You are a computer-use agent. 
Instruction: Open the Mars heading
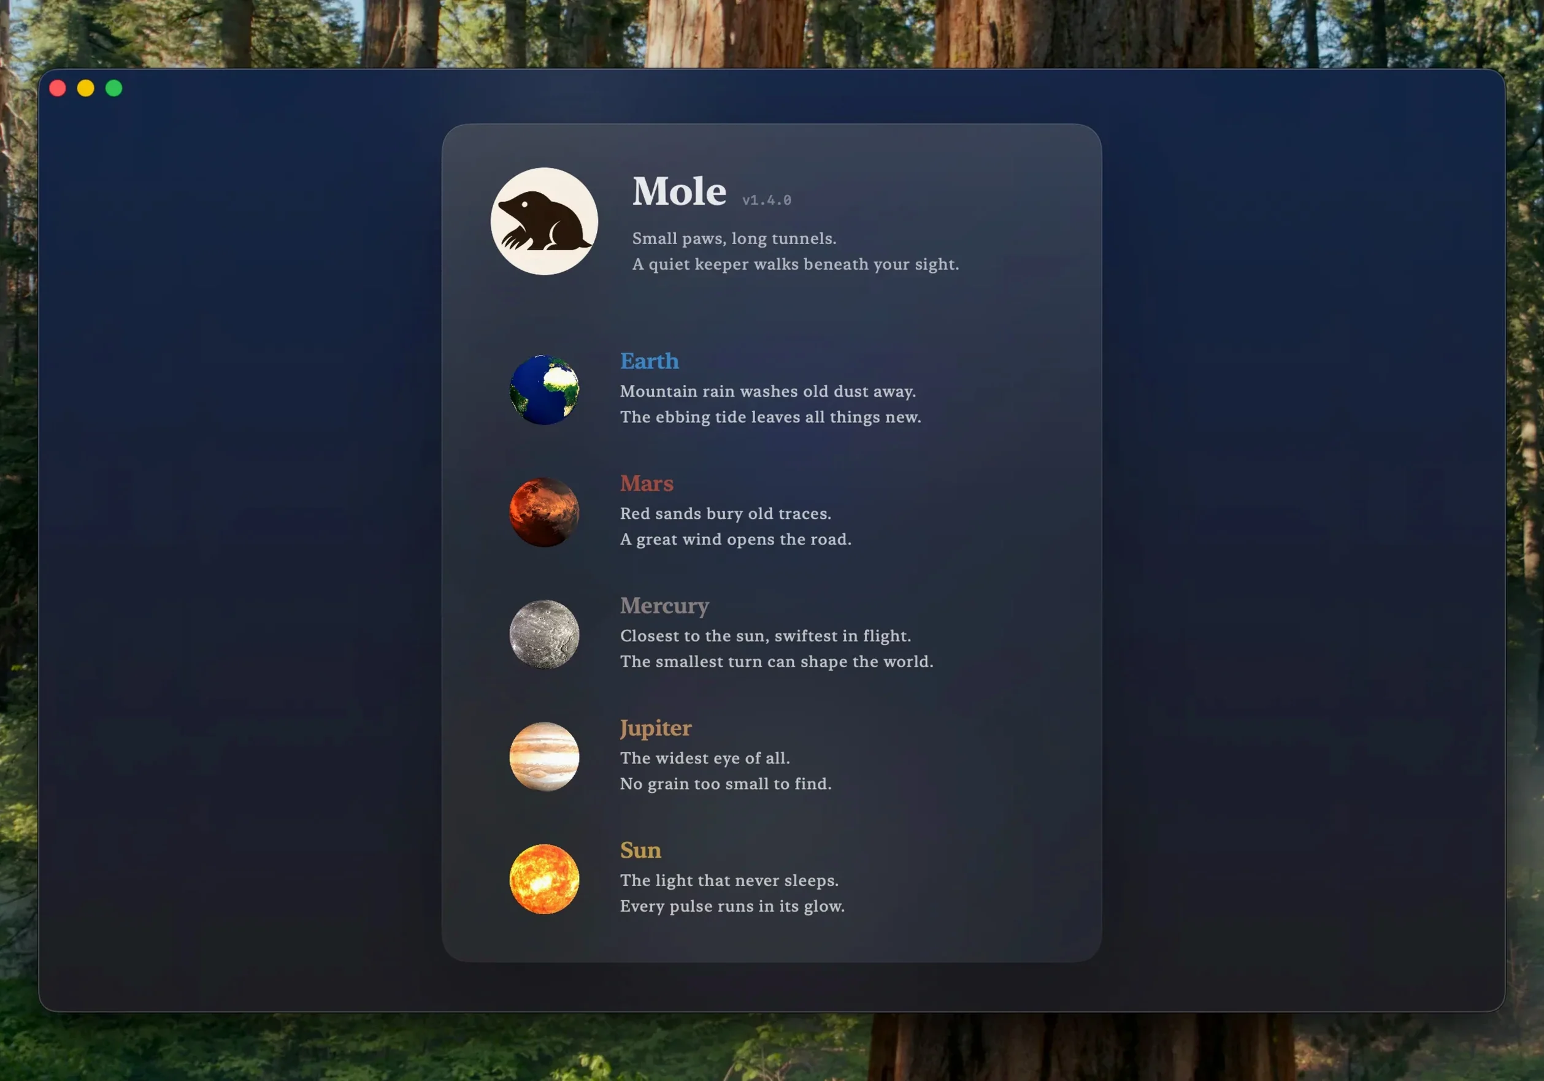pos(647,483)
